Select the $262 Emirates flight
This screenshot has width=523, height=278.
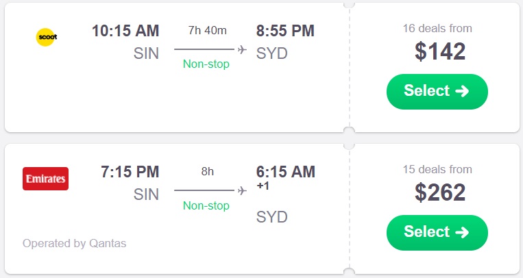[x=437, y=232]
